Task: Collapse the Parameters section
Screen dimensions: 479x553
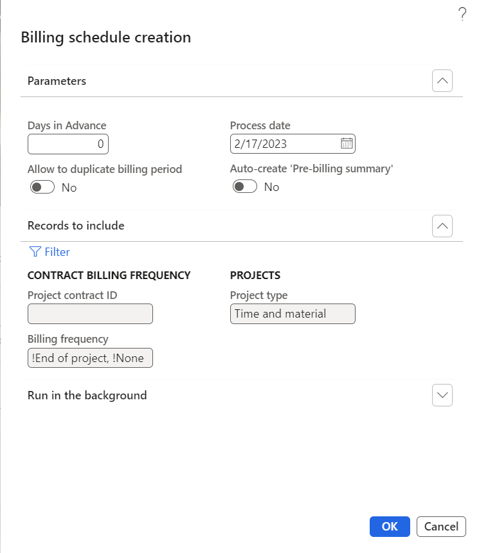Action: (442, 81)
